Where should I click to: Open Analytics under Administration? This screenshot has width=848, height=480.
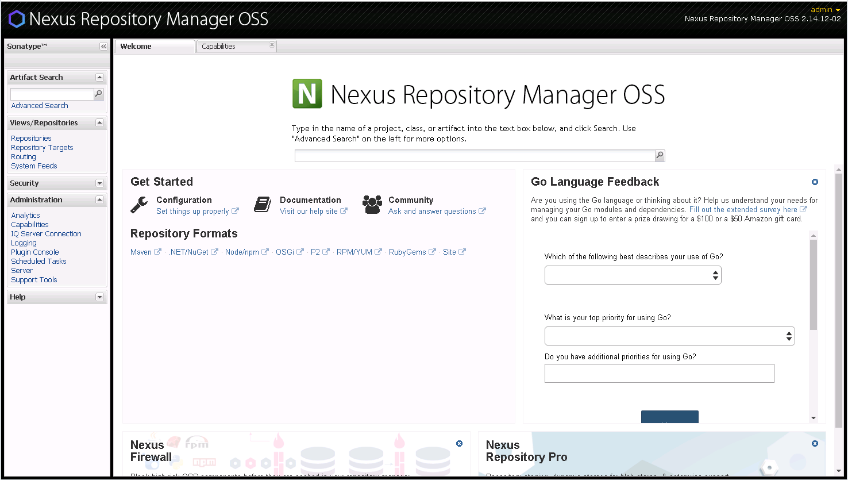(25, 216)
